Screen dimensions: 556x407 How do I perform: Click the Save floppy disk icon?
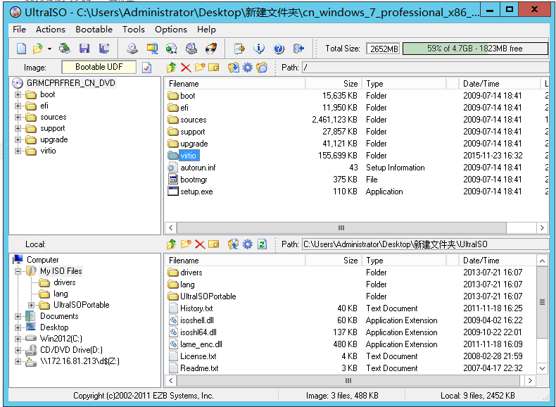pos(84,49)
